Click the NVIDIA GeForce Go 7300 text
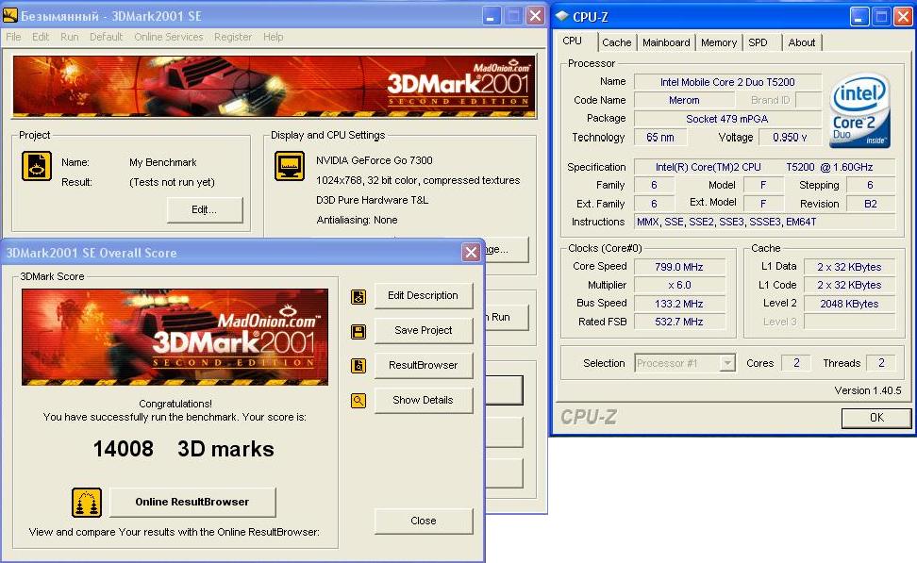 [375, 160]
